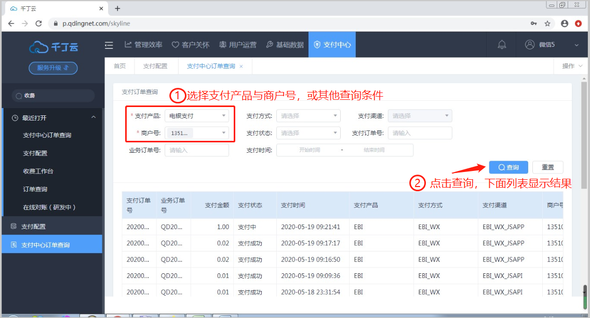Viewport: 590px width, 318px height.
Task: Click the 支付订单号 input field
Action: tap(420, 133)
